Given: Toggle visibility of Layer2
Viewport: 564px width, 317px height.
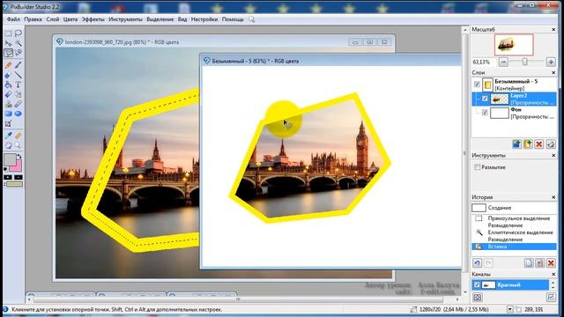Looking at the screenshot, I should point(485,99).
